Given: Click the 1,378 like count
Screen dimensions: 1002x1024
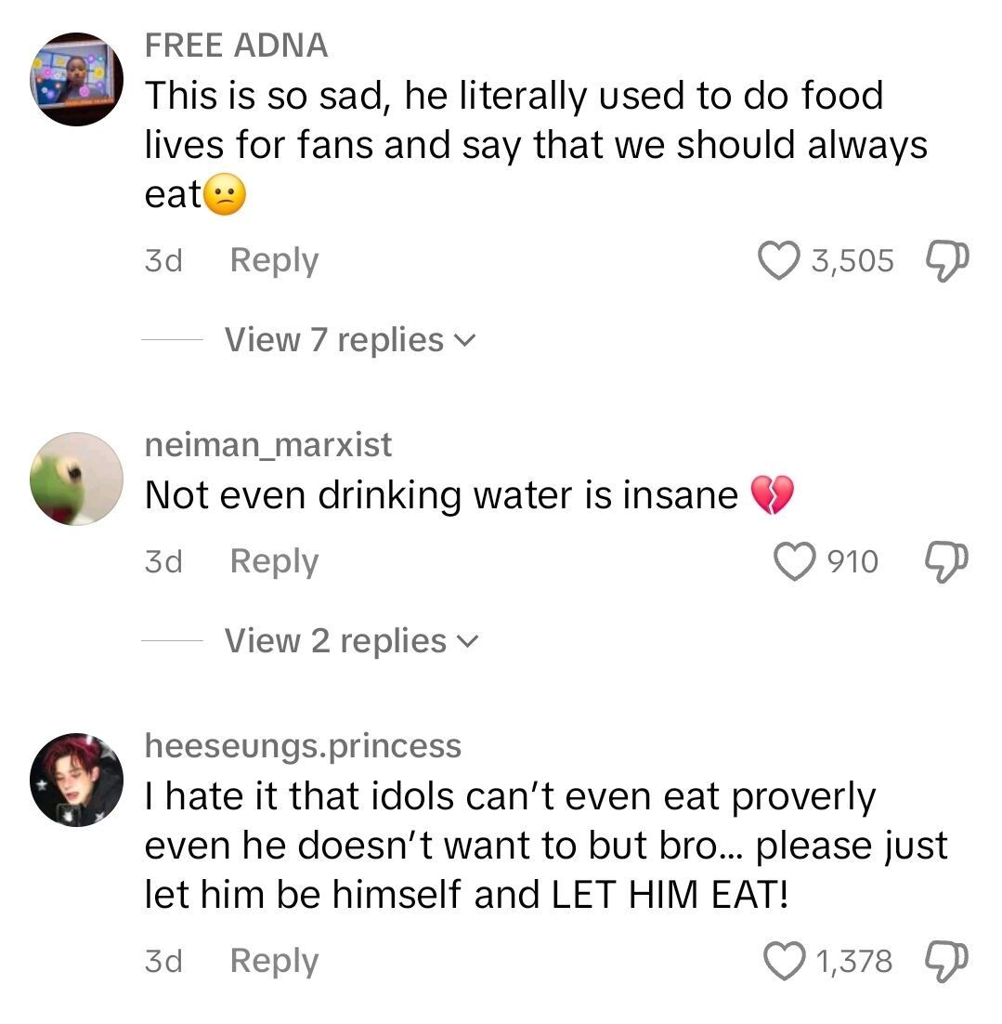Looking at the screenshot, I should pos(854,961).
